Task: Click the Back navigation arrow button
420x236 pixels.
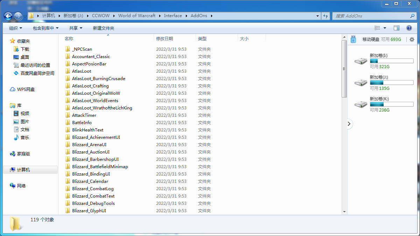Action: pyautogui.click(x=8, y=16)
